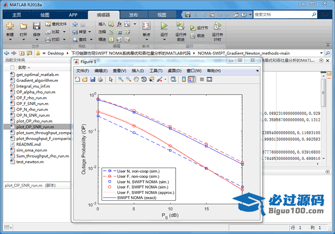
Task: Click 比较 (Compare) button in ribbon
Action: (52, 32)
